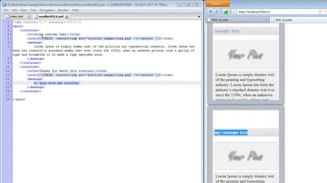Bookmark this page with the star icon
327x183 pixels.
pyautogui.click(x=320, y=12)
